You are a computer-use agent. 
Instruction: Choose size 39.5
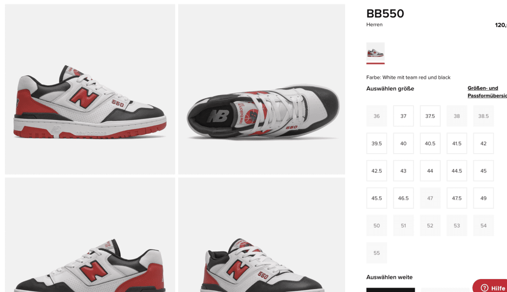pos(377,143)
